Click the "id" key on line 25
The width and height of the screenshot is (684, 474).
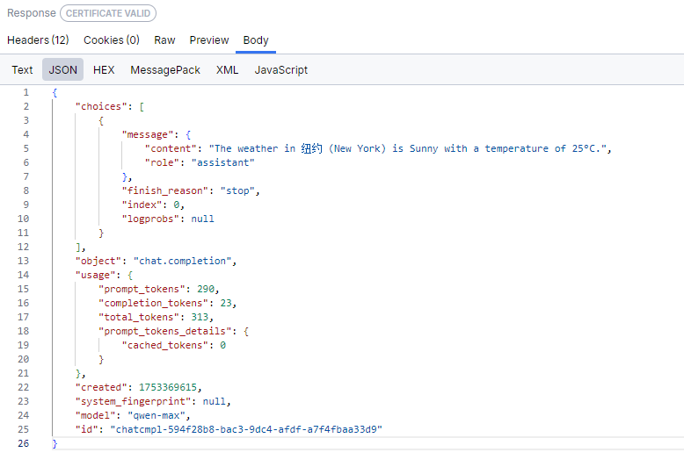pos(87,429)
